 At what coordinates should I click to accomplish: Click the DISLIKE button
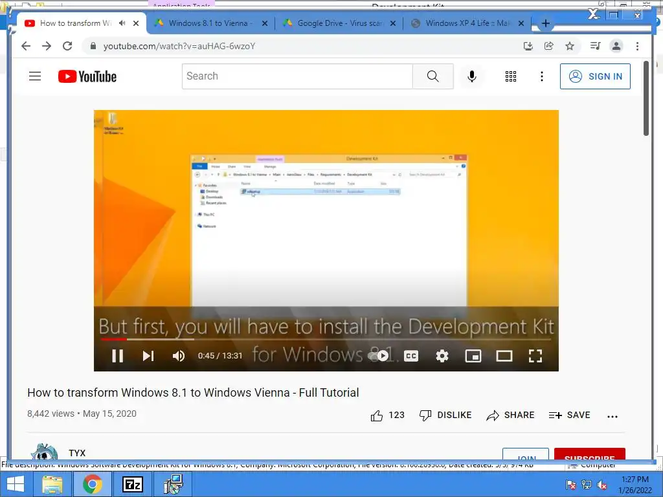point(445,415)
